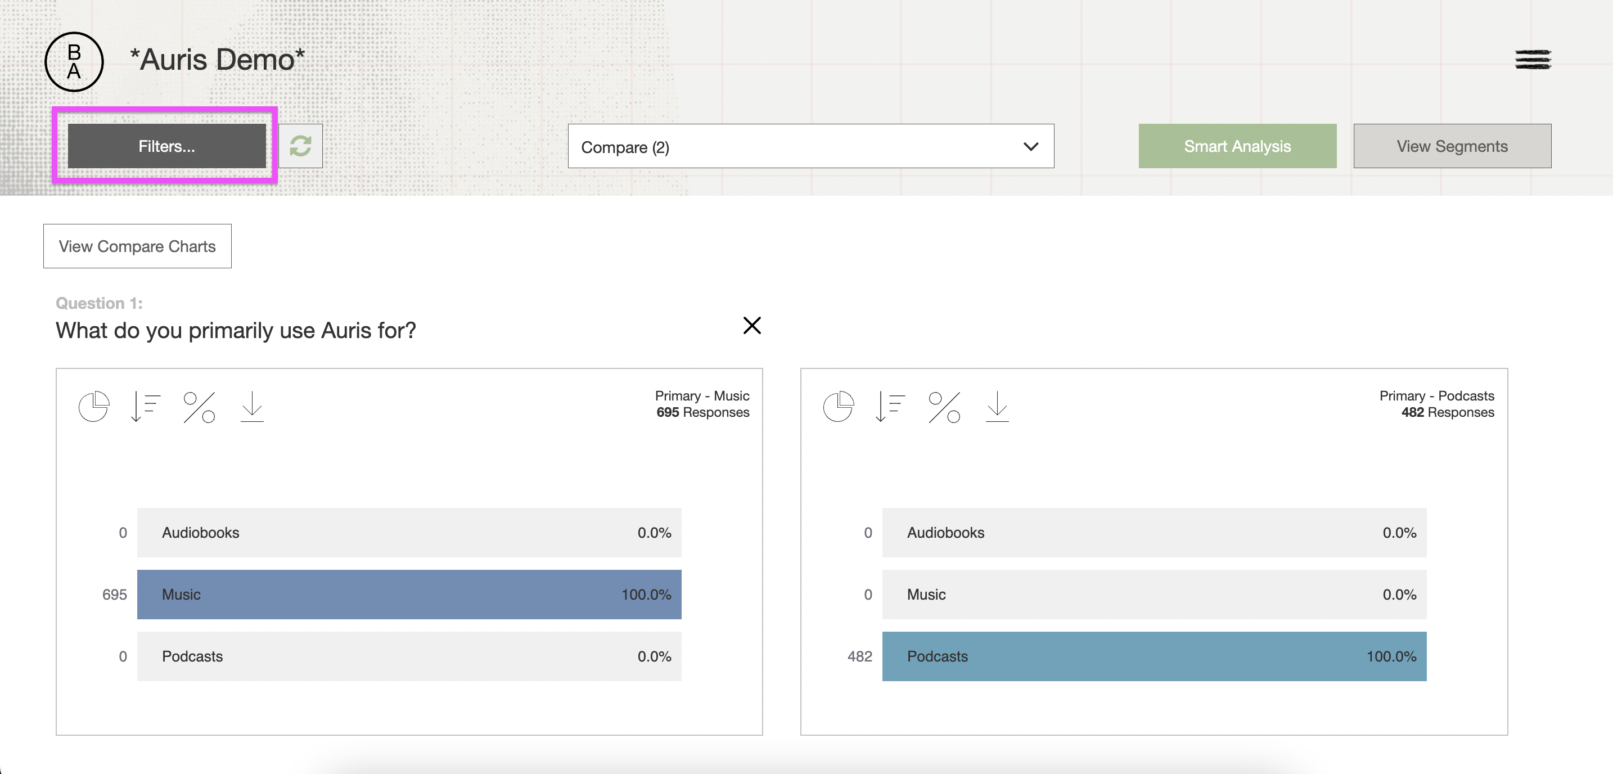This screenshot has width=1613, height=774.
Task: Click the 695 count beside Music
Action: click(115, 594)
